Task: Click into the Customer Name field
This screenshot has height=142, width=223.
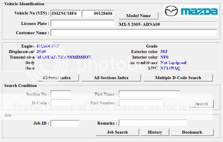Action: (x=134, y=32)
